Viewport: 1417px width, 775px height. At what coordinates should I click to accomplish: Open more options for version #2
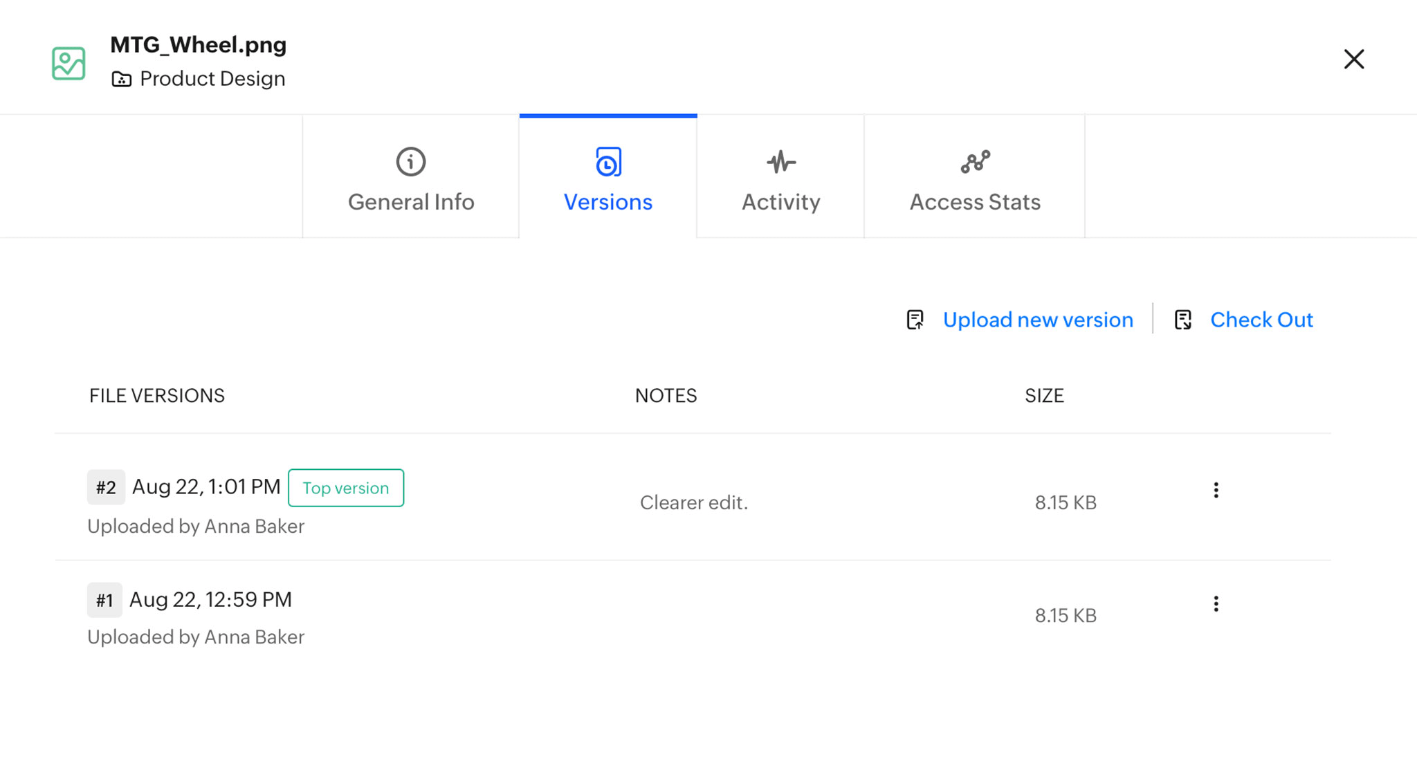1216,491
